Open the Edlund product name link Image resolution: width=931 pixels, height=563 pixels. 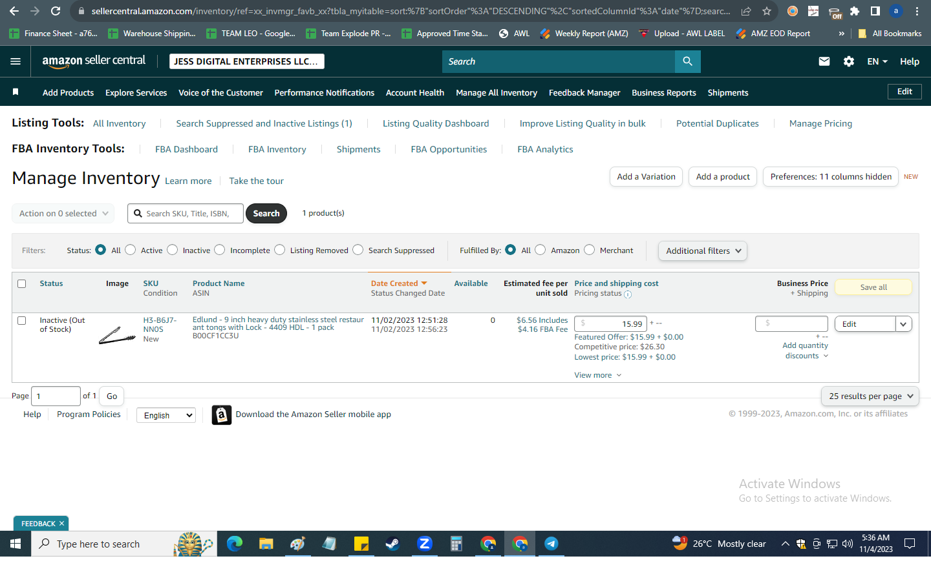[278, 323]
